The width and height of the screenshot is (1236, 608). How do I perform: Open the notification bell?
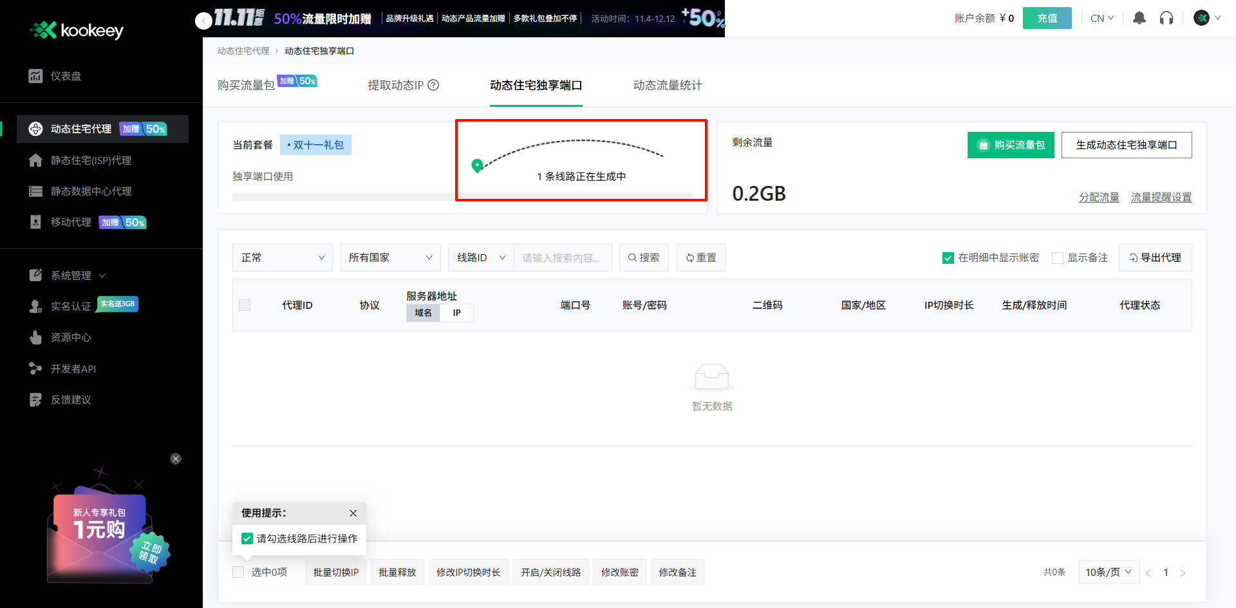tap(1139, 18)
